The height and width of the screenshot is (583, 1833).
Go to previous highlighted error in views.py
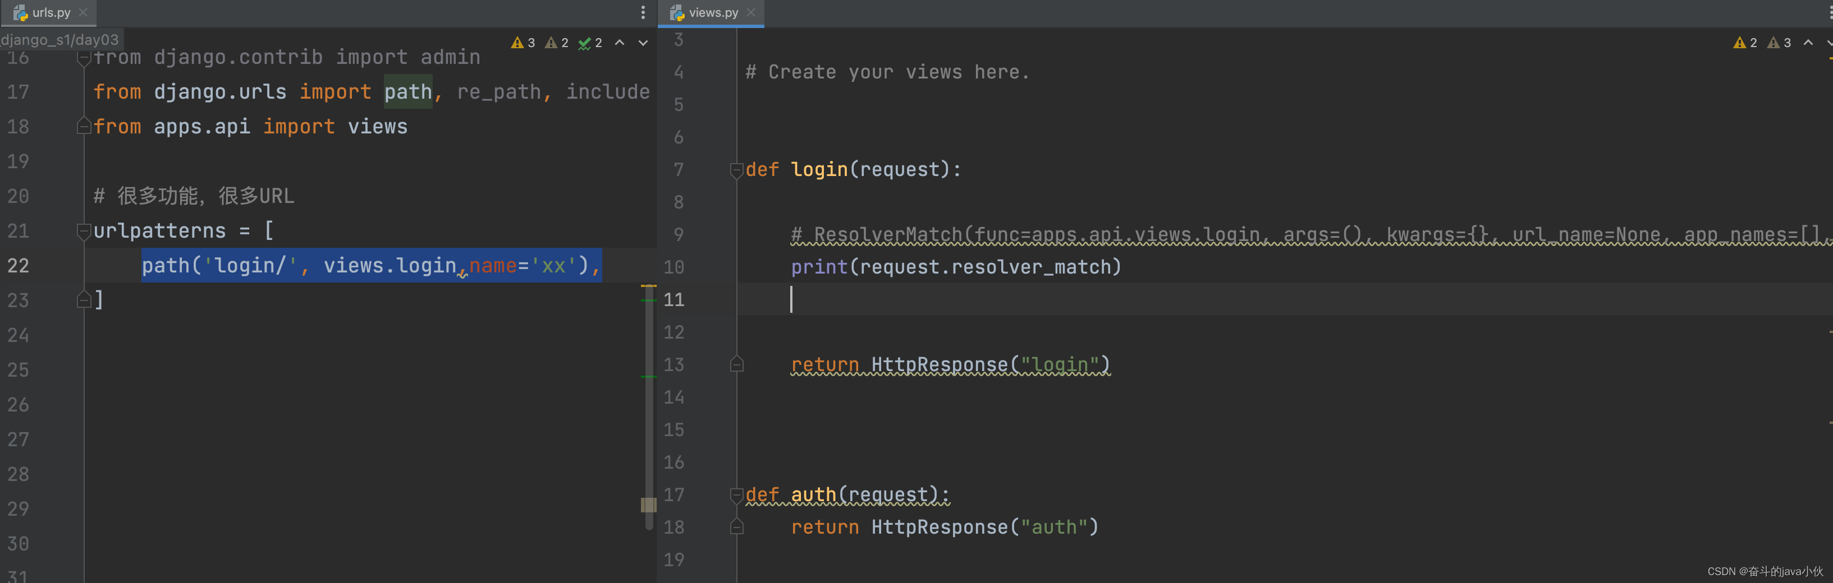[1808, 43]
